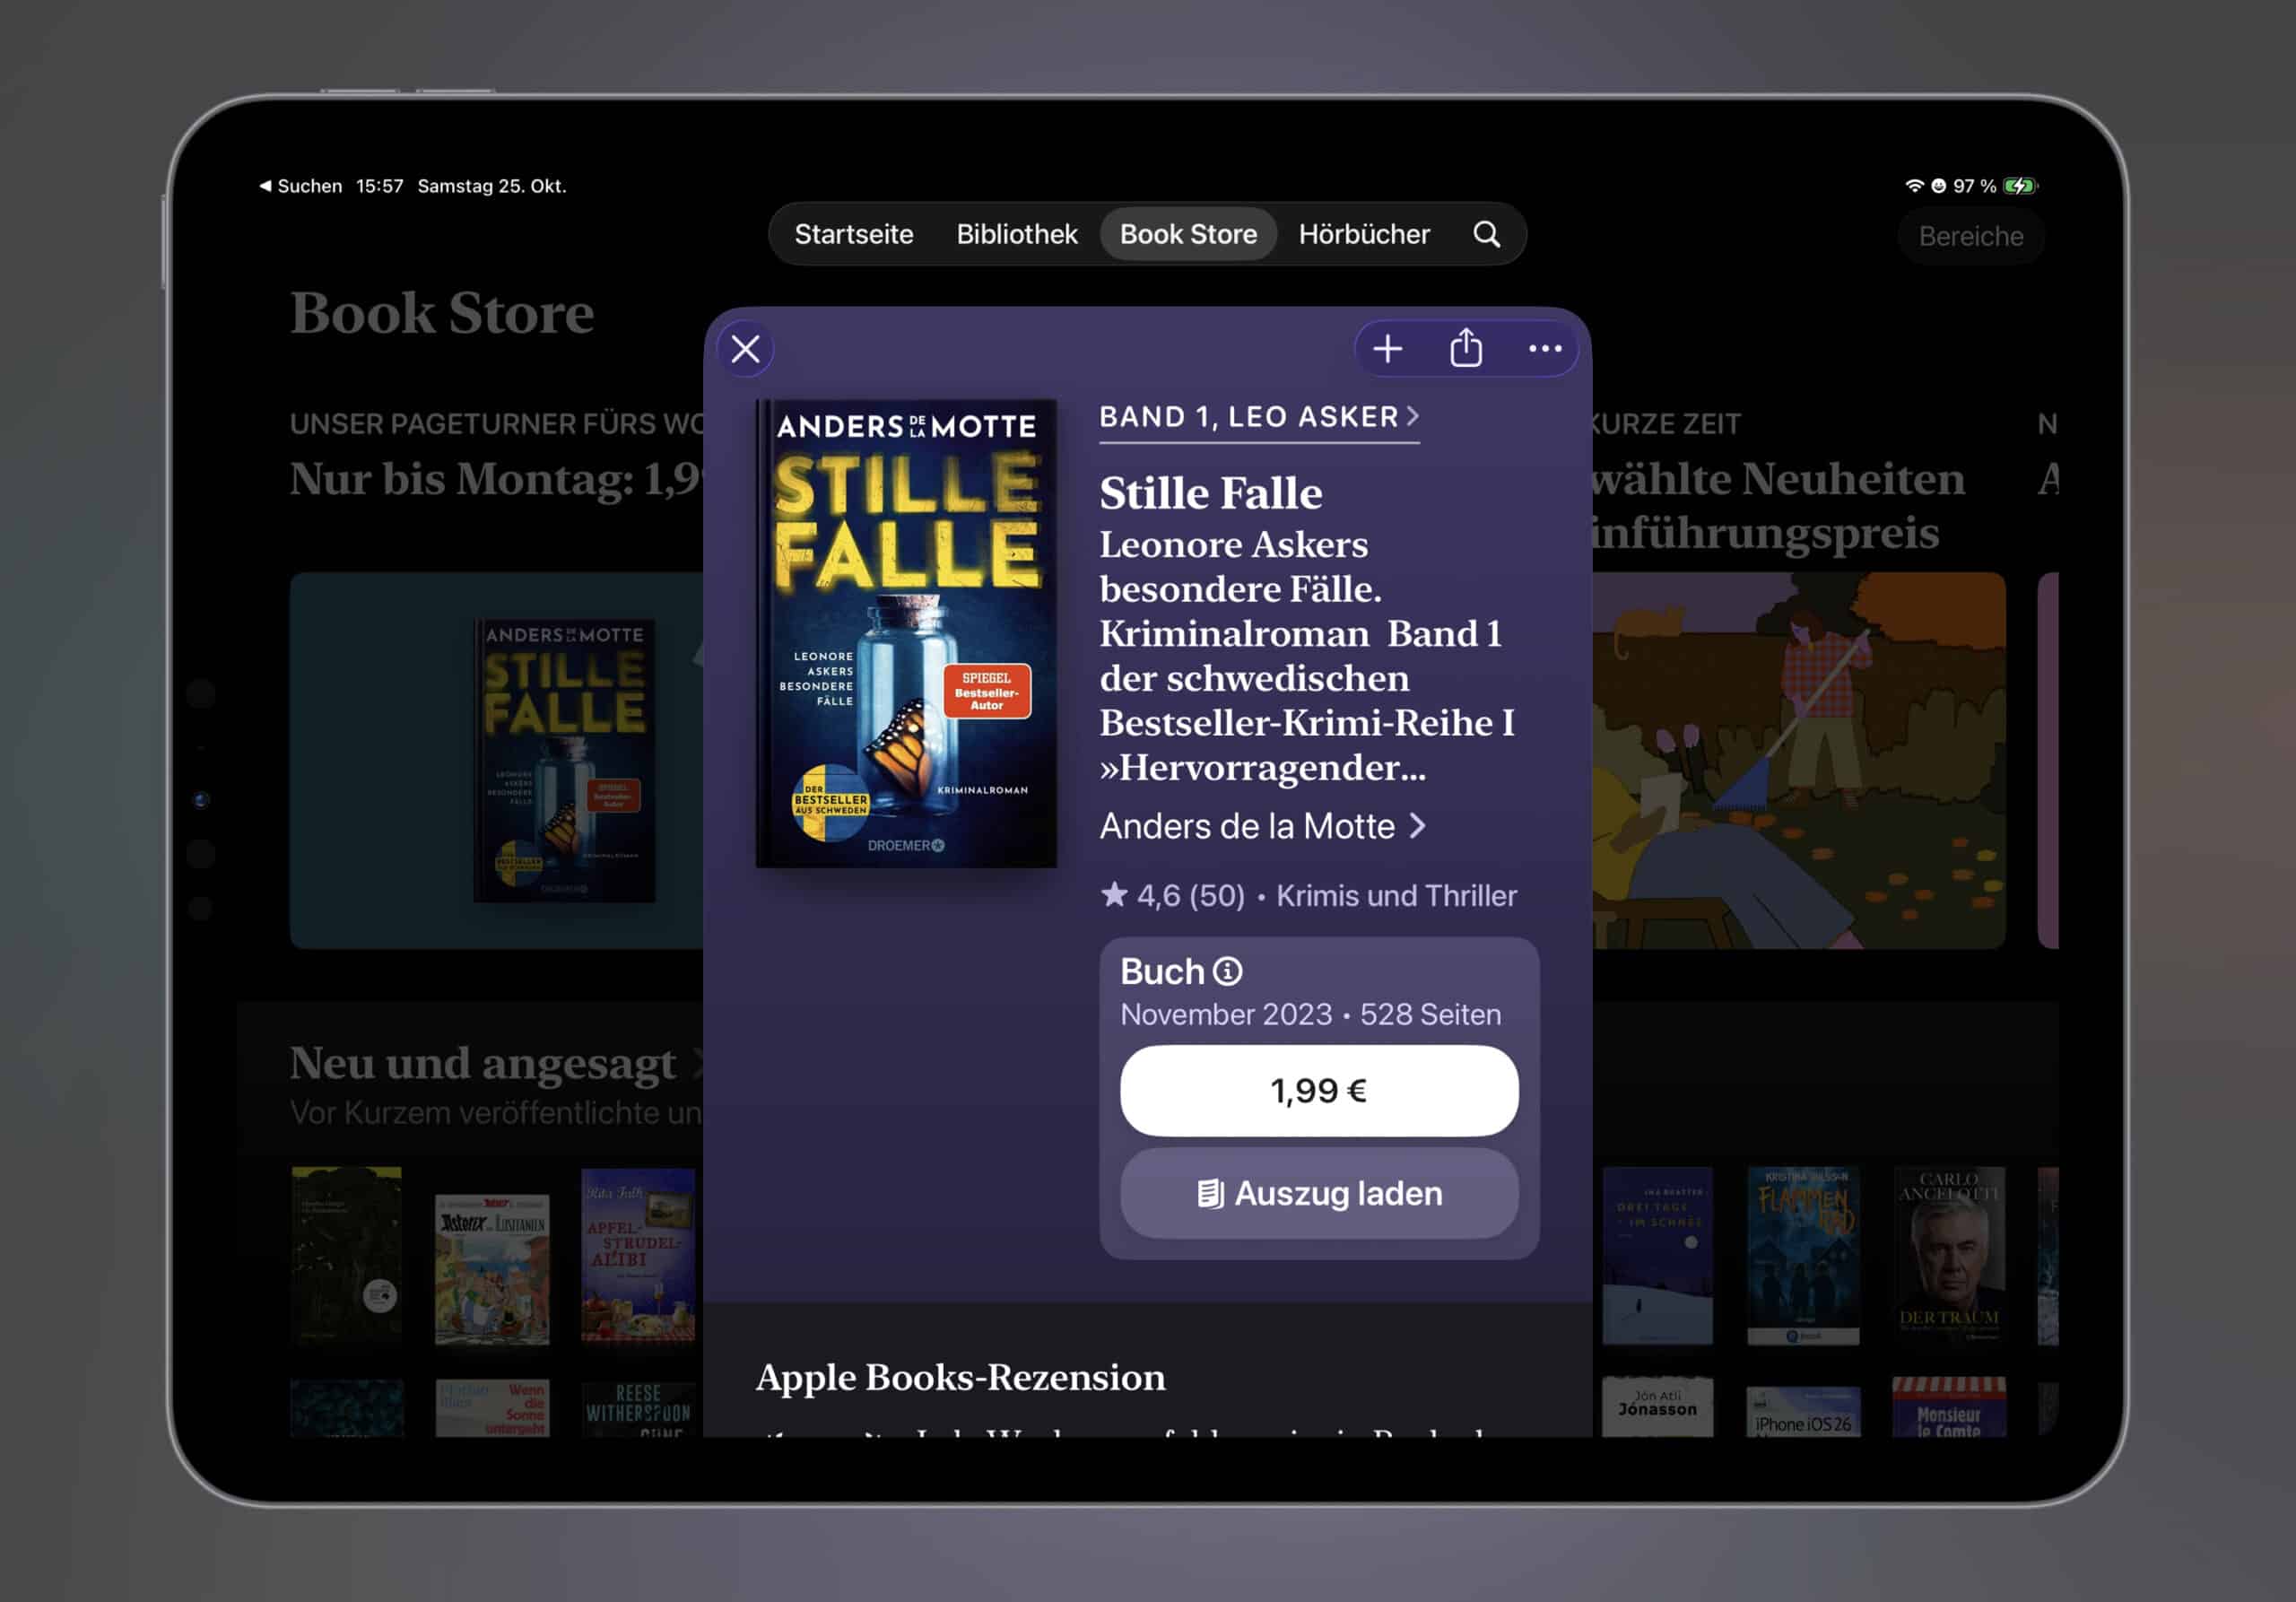Viewport: 2296px width, 1602px height.
Task: Tap the share icon in book popup
Action: pos(1466,348)
